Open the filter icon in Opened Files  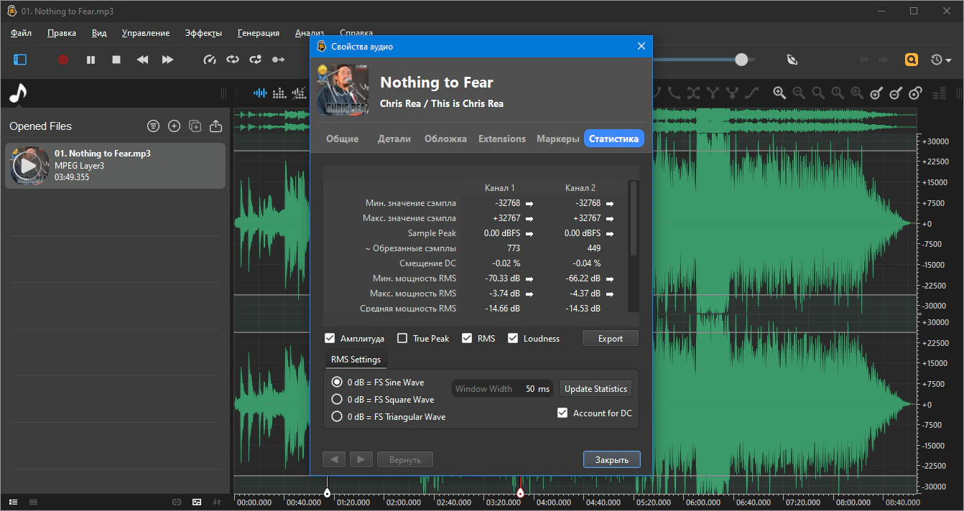point(153,126)
